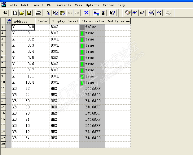This screenshot has width=193, height=155.
Task: Toggle online connection to configured CPU
Action: coord(96,13)
